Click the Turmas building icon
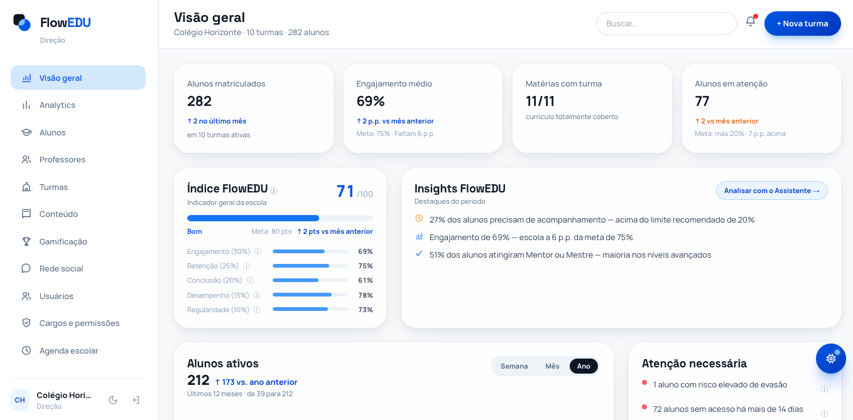This screenshot has width=853, height=420. pyautogui.click(x=26, y=187)
